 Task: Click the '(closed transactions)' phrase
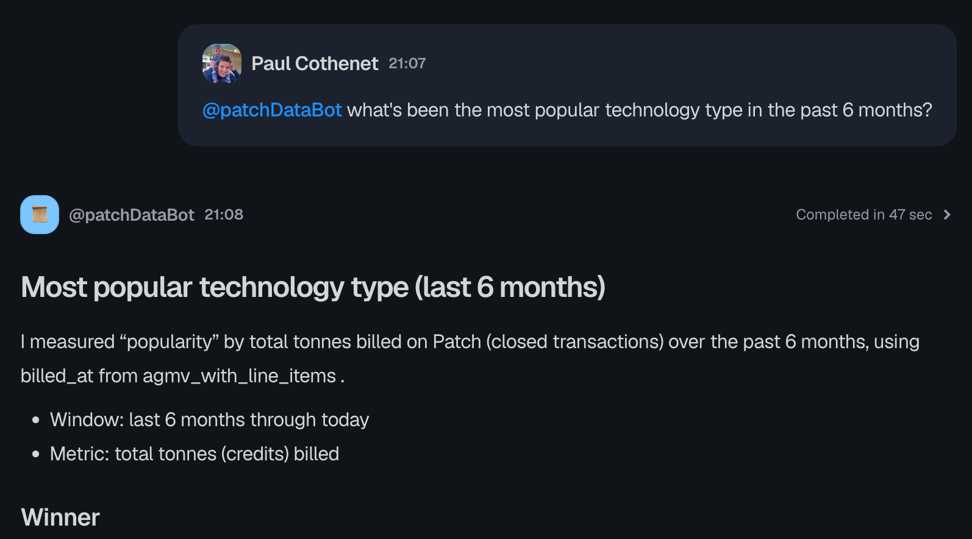574,342
